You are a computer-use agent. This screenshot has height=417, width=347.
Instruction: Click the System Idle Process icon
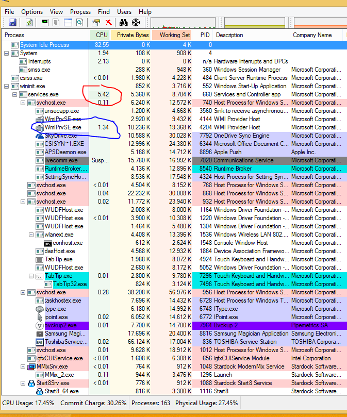point(14,45)
